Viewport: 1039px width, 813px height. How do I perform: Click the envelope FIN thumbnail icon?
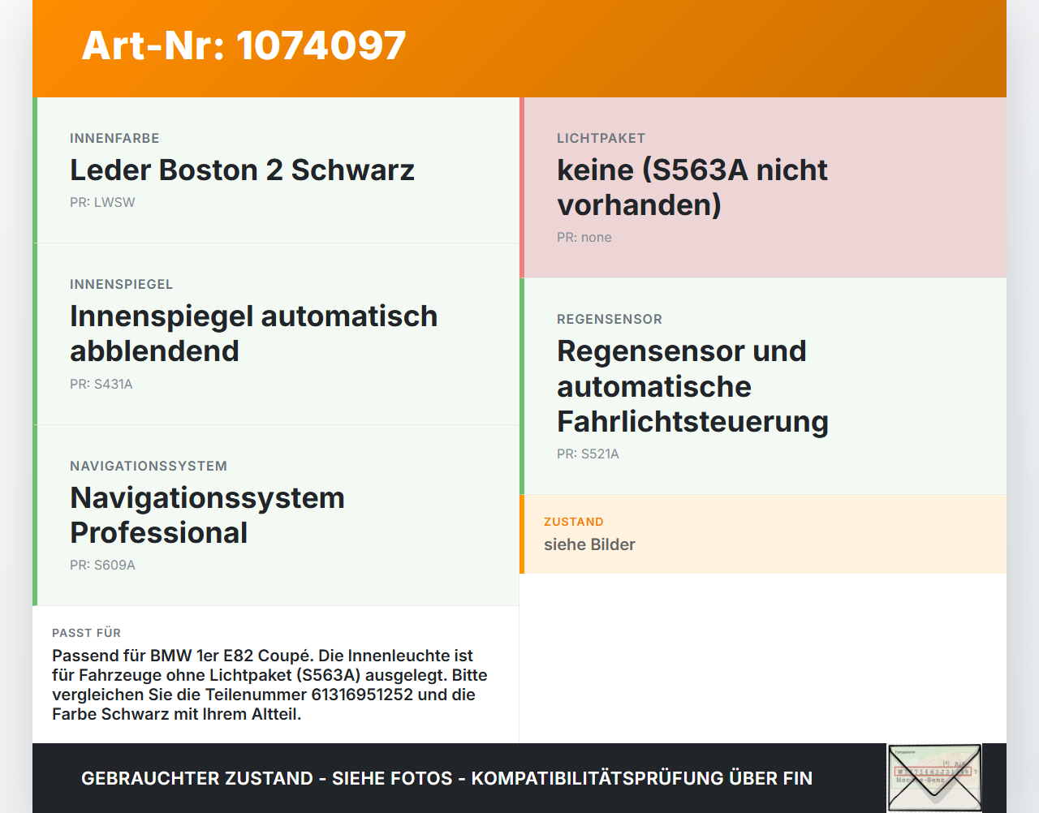934,778
